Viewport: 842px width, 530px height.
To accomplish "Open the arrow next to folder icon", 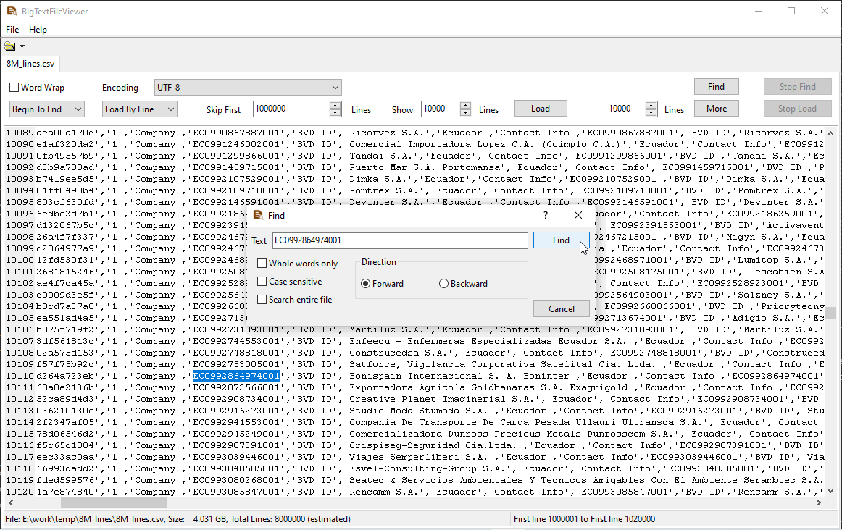I will click(22, 47).
